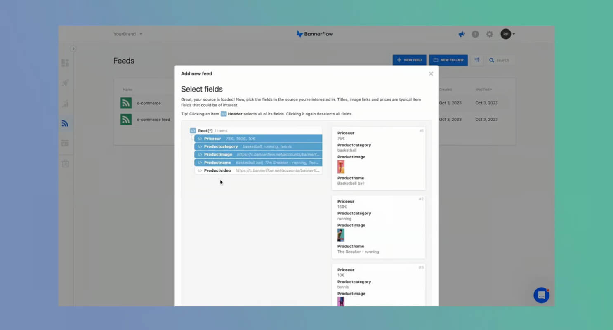Toggle the Priceeur field selection

tap(258, 139)
